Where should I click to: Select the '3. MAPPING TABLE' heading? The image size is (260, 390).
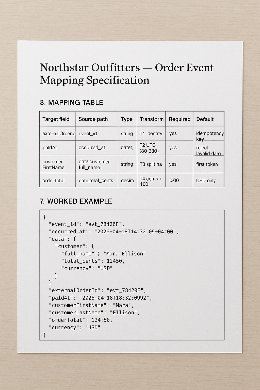pos(72,103)
